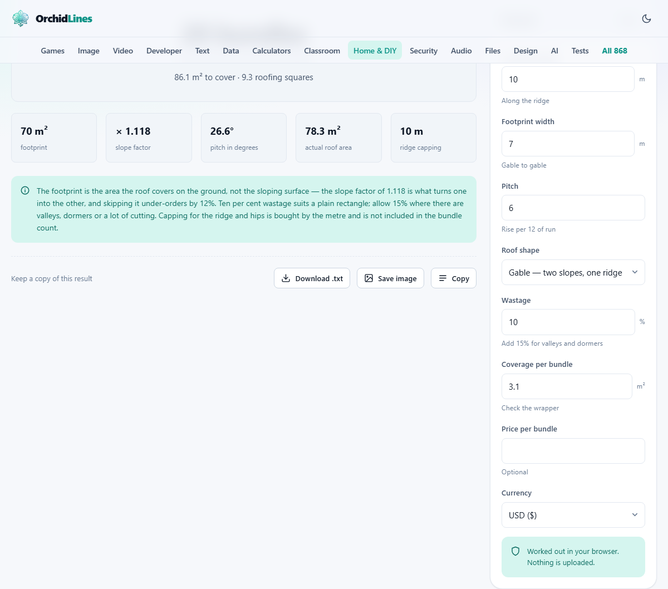Image resolution: width=668 pixels, height=589 pixels.
Task: Click the 86.1 m² to cover summary
Action: tap(244, 77)
